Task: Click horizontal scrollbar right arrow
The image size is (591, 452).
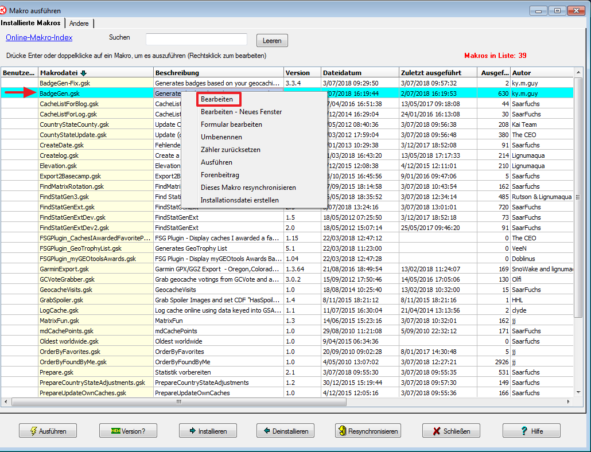Action: tap(569, 402)
